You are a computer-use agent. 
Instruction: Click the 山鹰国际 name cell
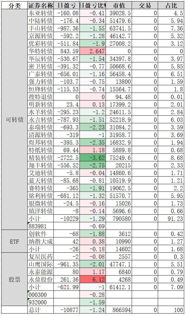(x=40, y=264)
